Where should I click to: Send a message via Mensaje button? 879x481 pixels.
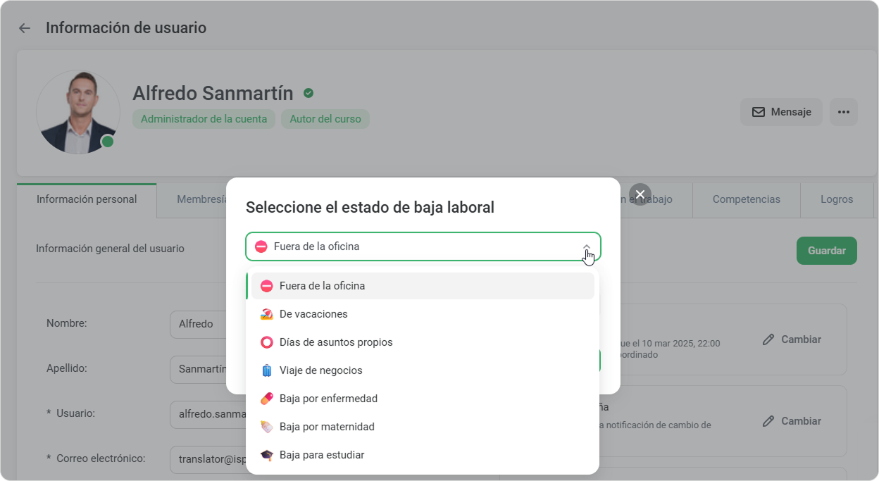(781, 112)
